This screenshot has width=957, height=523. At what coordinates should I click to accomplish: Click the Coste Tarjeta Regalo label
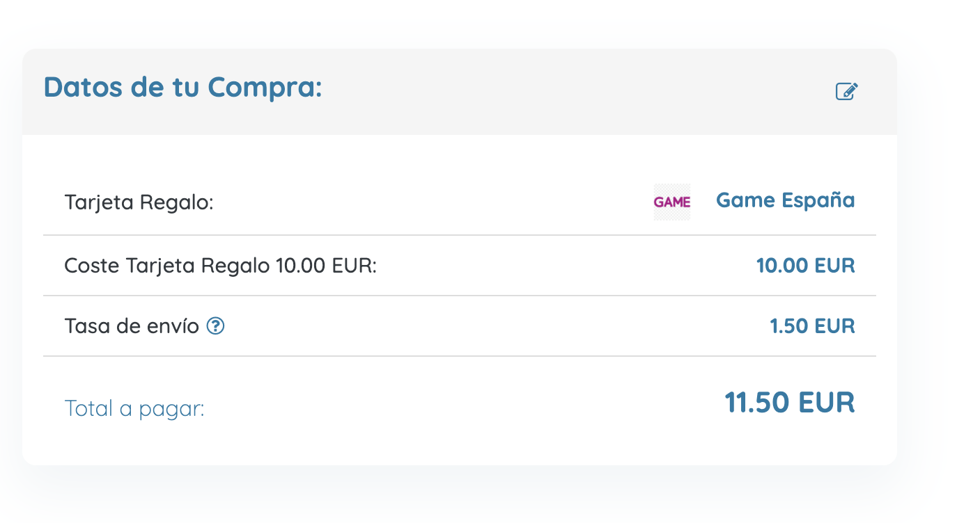[x=220, y=266]
